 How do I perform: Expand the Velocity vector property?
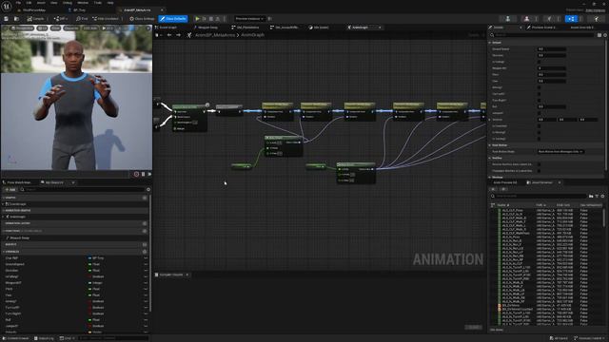490,120
